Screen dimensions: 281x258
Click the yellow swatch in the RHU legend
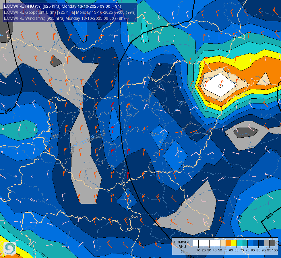point(234,243)
